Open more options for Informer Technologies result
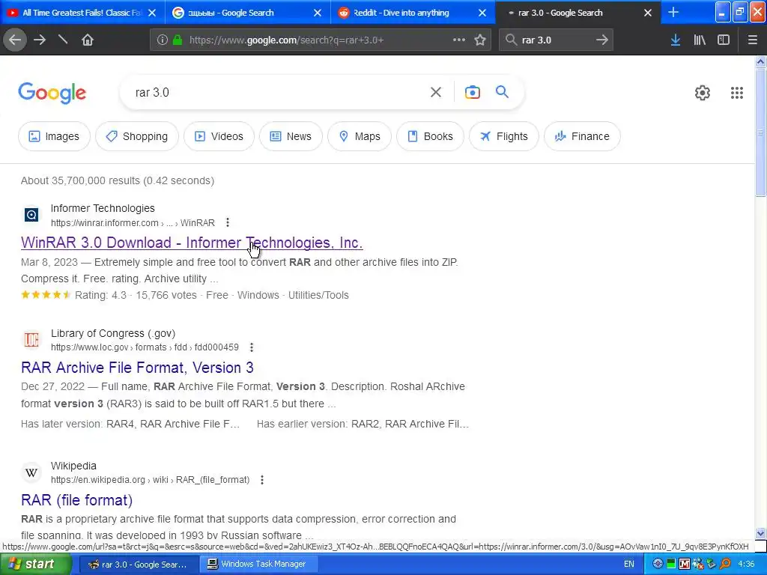 (228, 222)
